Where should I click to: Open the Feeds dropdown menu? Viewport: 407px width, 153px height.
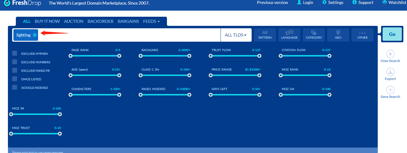click(151, 21)
